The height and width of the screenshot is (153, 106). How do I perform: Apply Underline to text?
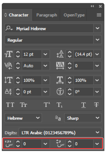83,105
